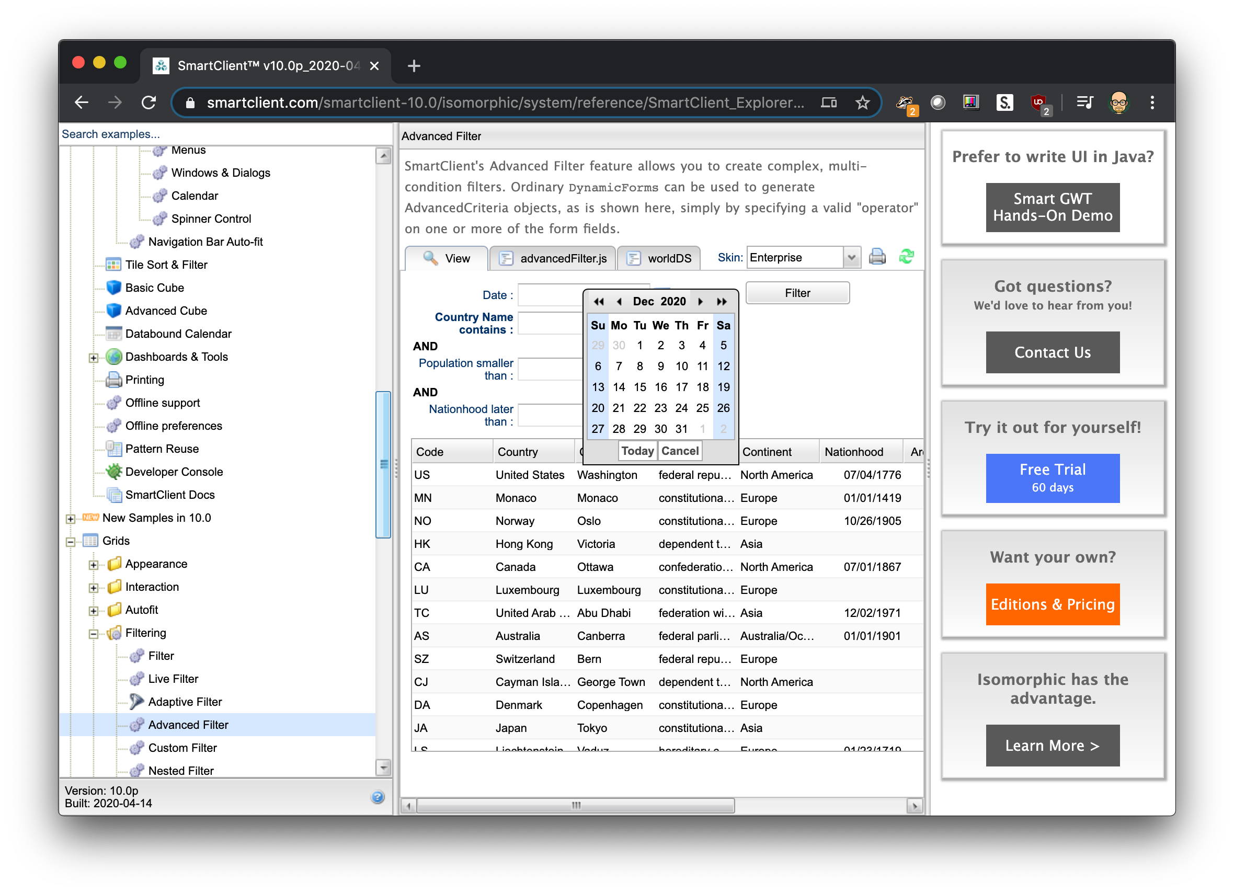This screenshot has width=1234, height=893.
Task: Open the Developer Console tree item
Action: click(x=174, y=472)
